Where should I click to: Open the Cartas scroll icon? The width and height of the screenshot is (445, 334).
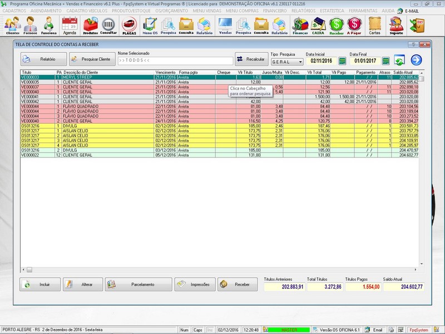tap(374, 25)
